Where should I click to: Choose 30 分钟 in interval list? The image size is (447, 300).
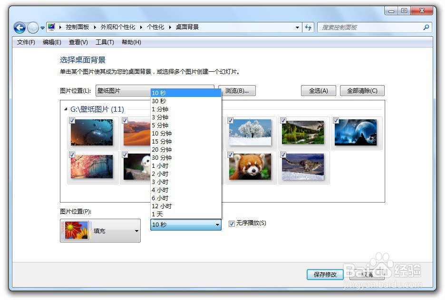pos(186,157)
